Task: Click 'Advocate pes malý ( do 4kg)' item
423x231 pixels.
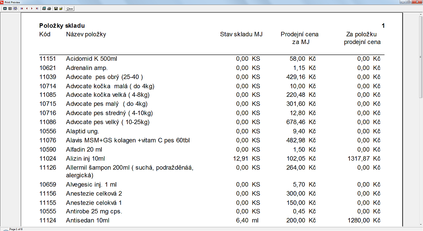Action: click(x=107, y=104)
